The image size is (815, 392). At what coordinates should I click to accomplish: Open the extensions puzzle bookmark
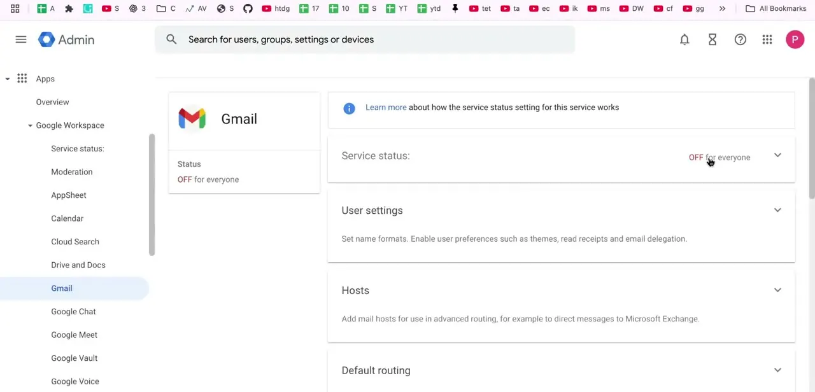69,8
